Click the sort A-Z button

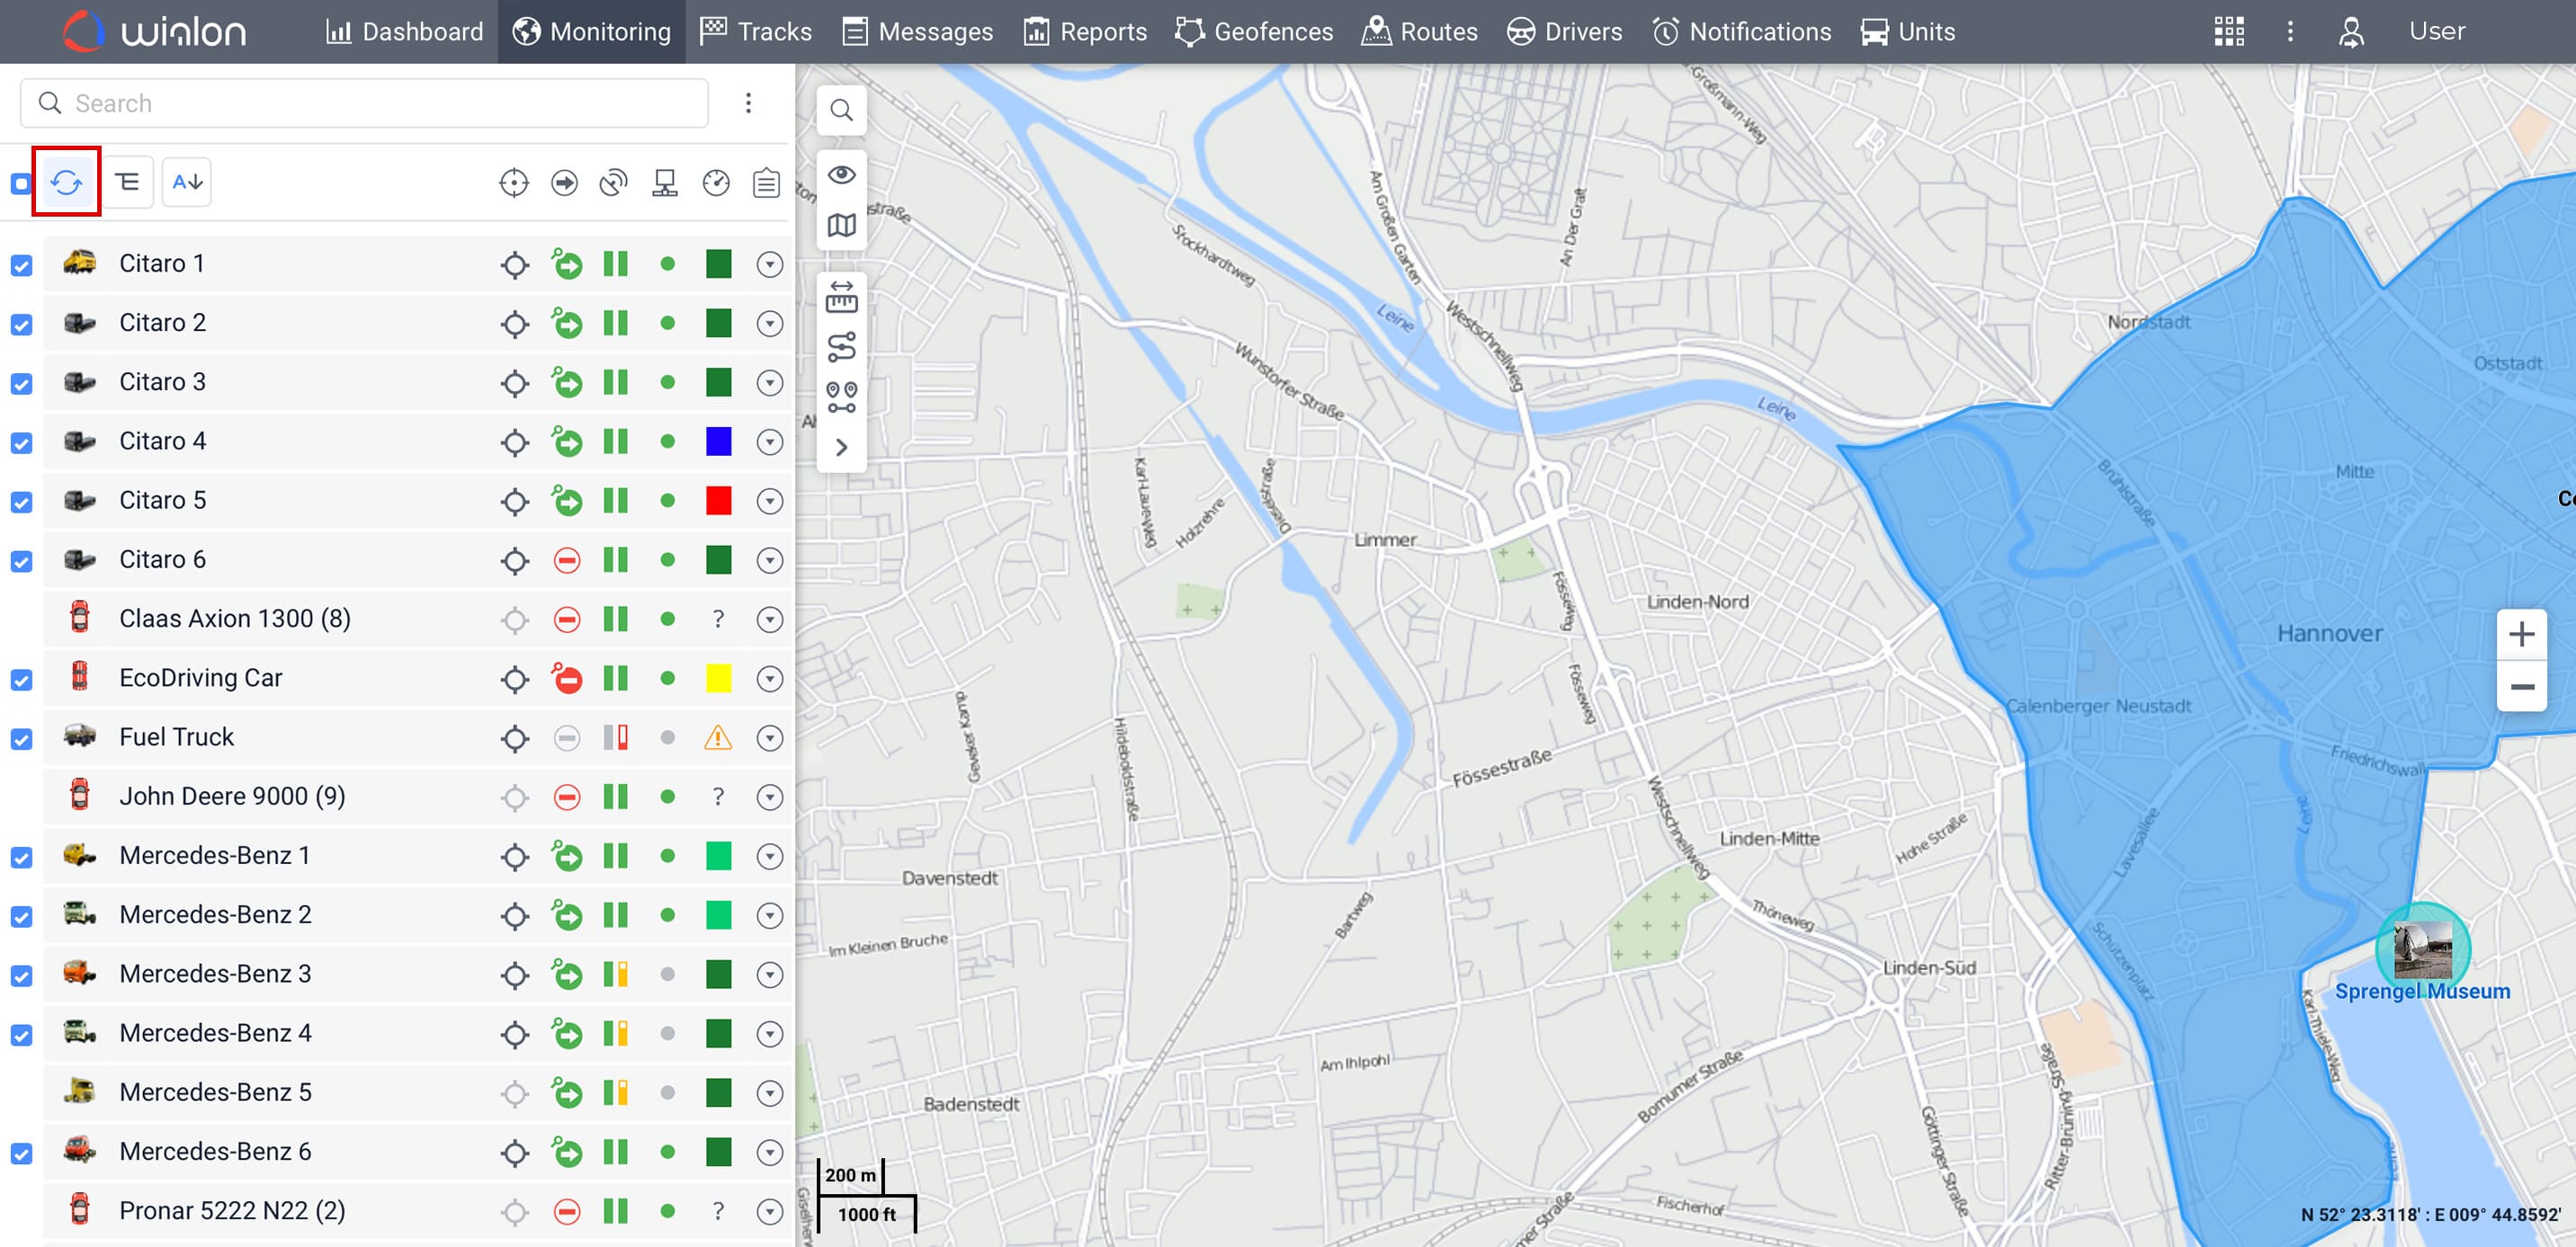187,182
